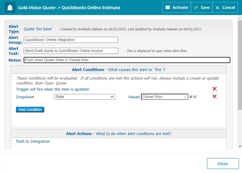The image size is (242, 173).
Task: Save the alert with the Save button
Action: [x=201, y=7]
